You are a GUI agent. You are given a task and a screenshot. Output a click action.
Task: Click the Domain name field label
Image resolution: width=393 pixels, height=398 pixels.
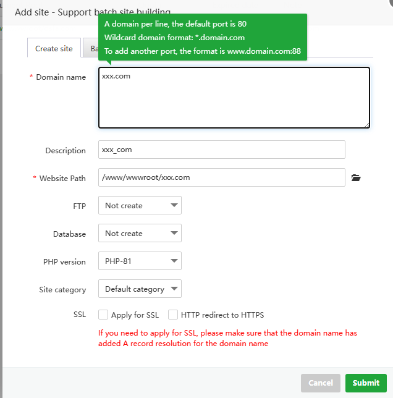click(x=61, y=77)
